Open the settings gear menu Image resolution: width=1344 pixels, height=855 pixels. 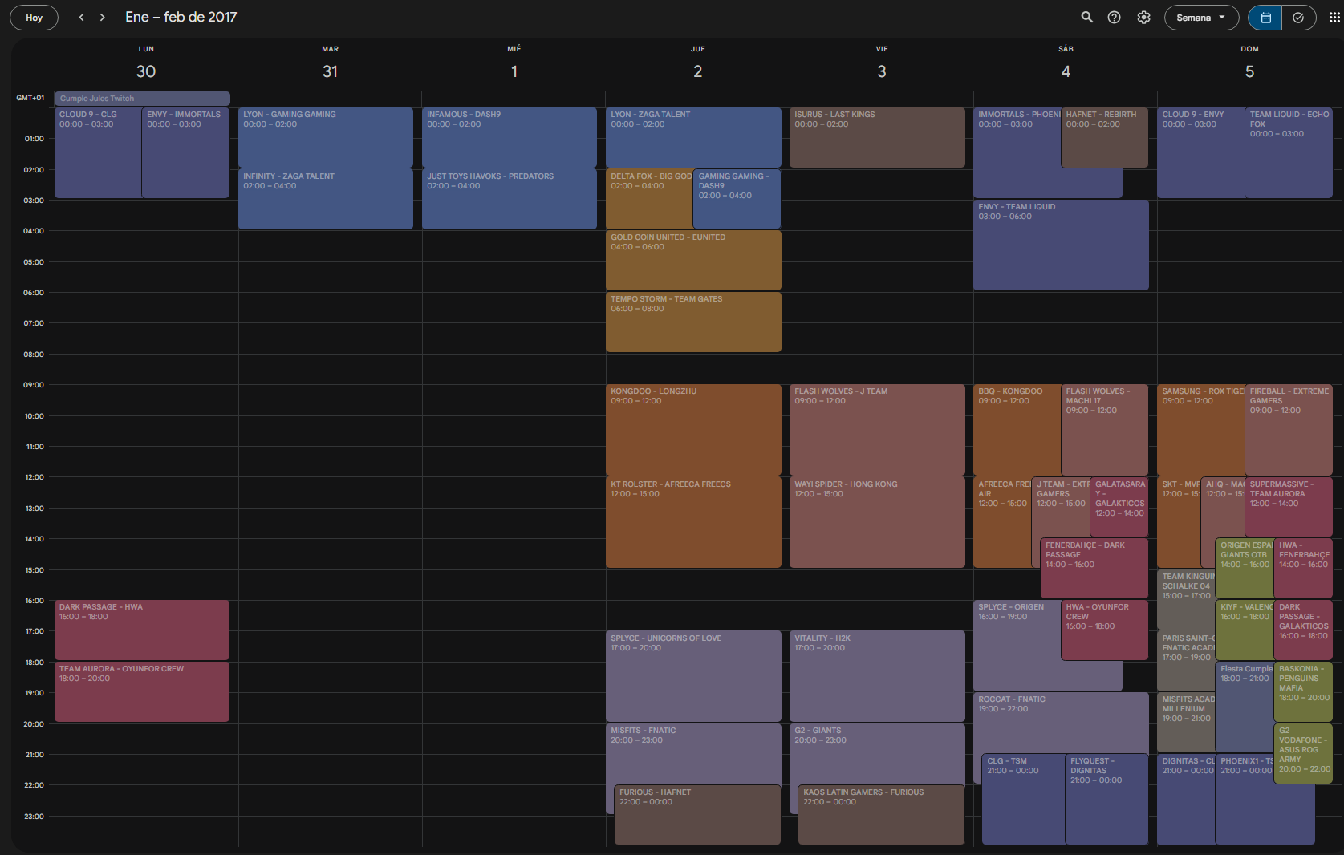pyautogui.click(x=1143, y=18)
